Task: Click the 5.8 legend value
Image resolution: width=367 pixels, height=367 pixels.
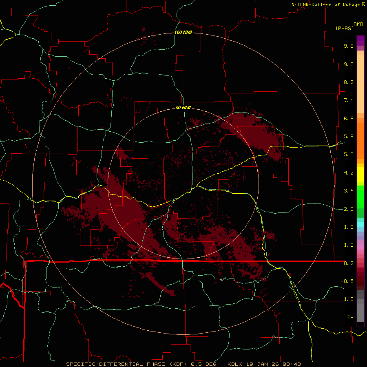Action: [349, 137]
